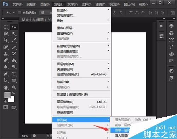This screenshot has width=177, height=139.
Task: Choose 复制图层(D)... menu entry
Action: click(81, 15)
